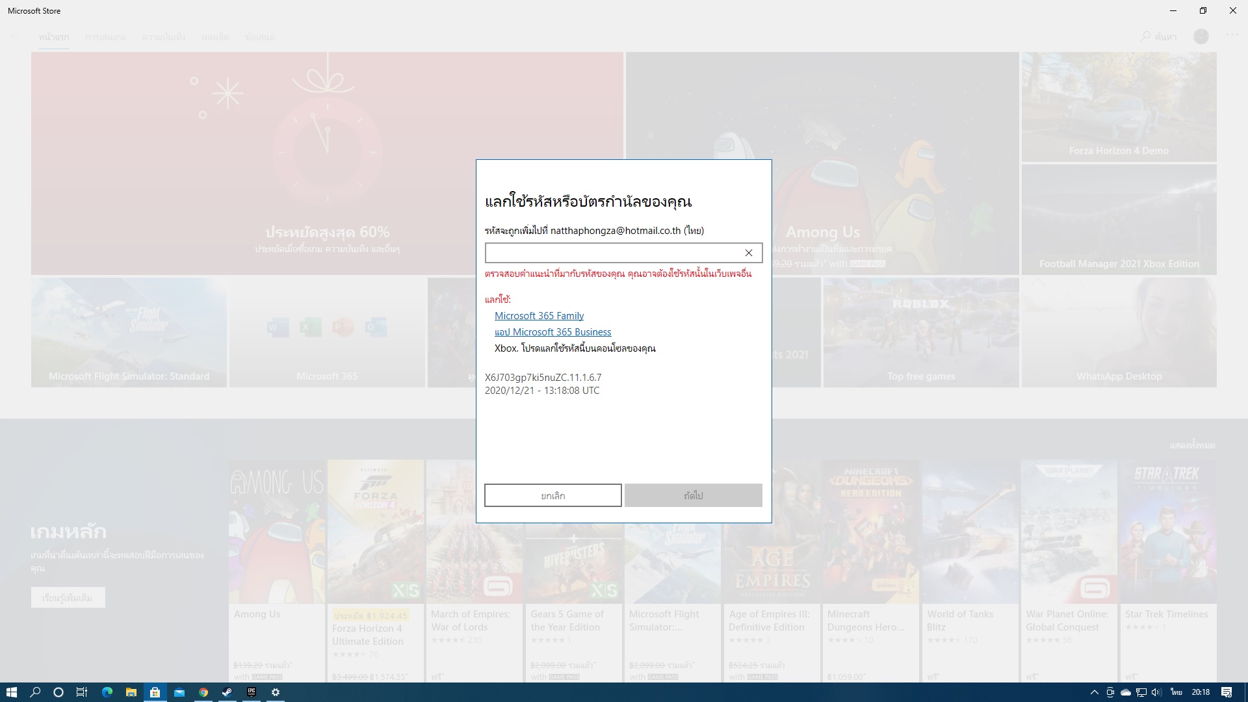This screenshot has height=702, width=1248.
Task: Clear the redeem code field with the X
Action: click(x=749, y=253)
